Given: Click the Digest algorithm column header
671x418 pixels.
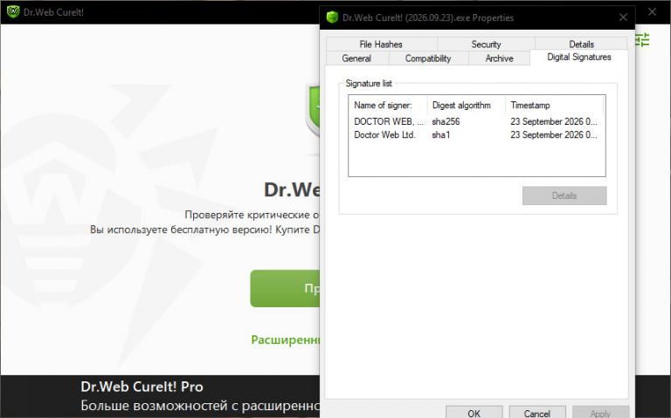Looking at the screenshot, I should tap(467, 105).
